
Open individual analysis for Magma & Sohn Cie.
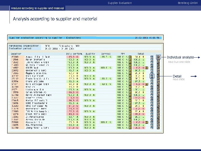pos(158,73)
